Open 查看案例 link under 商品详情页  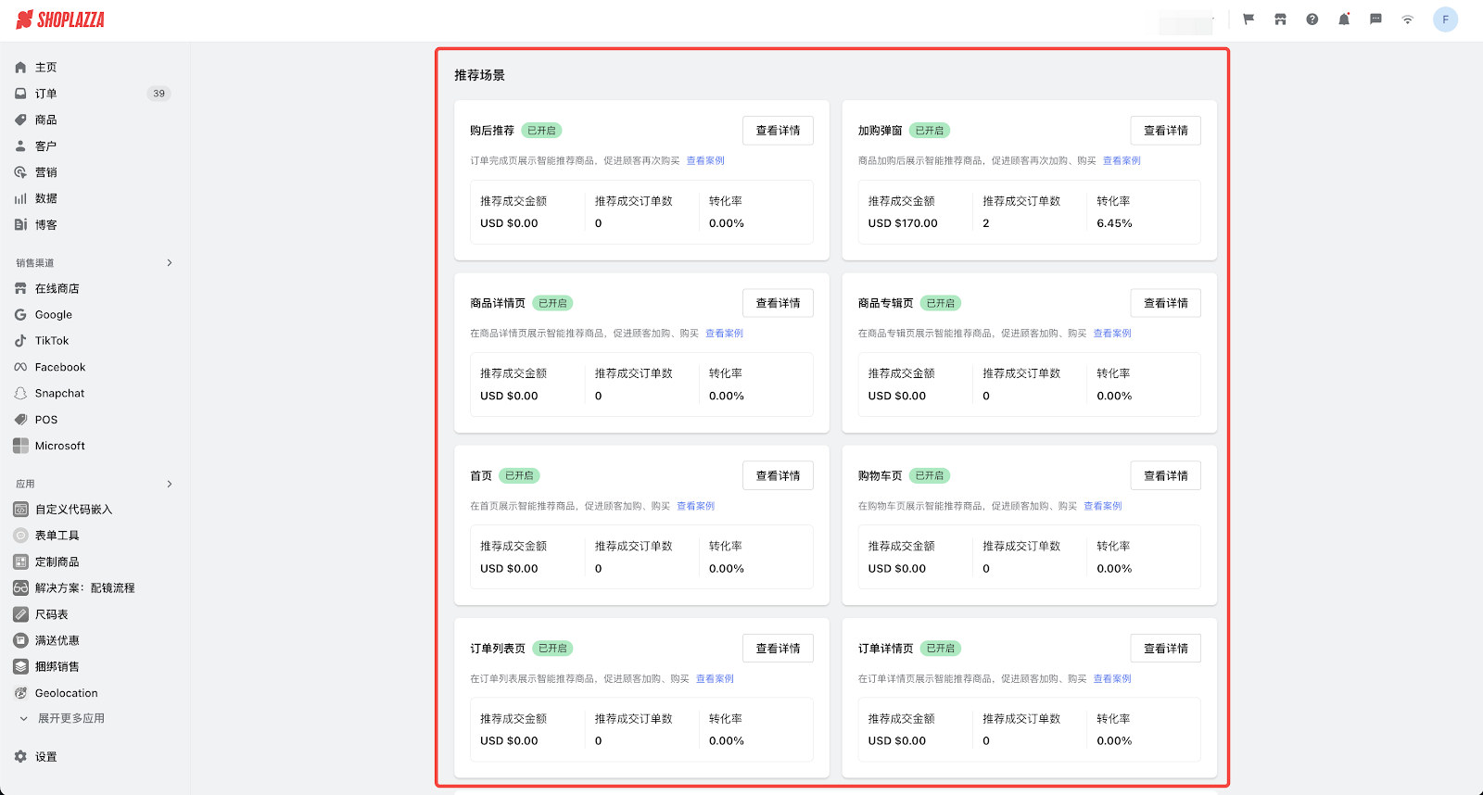(x=724, y=334)
